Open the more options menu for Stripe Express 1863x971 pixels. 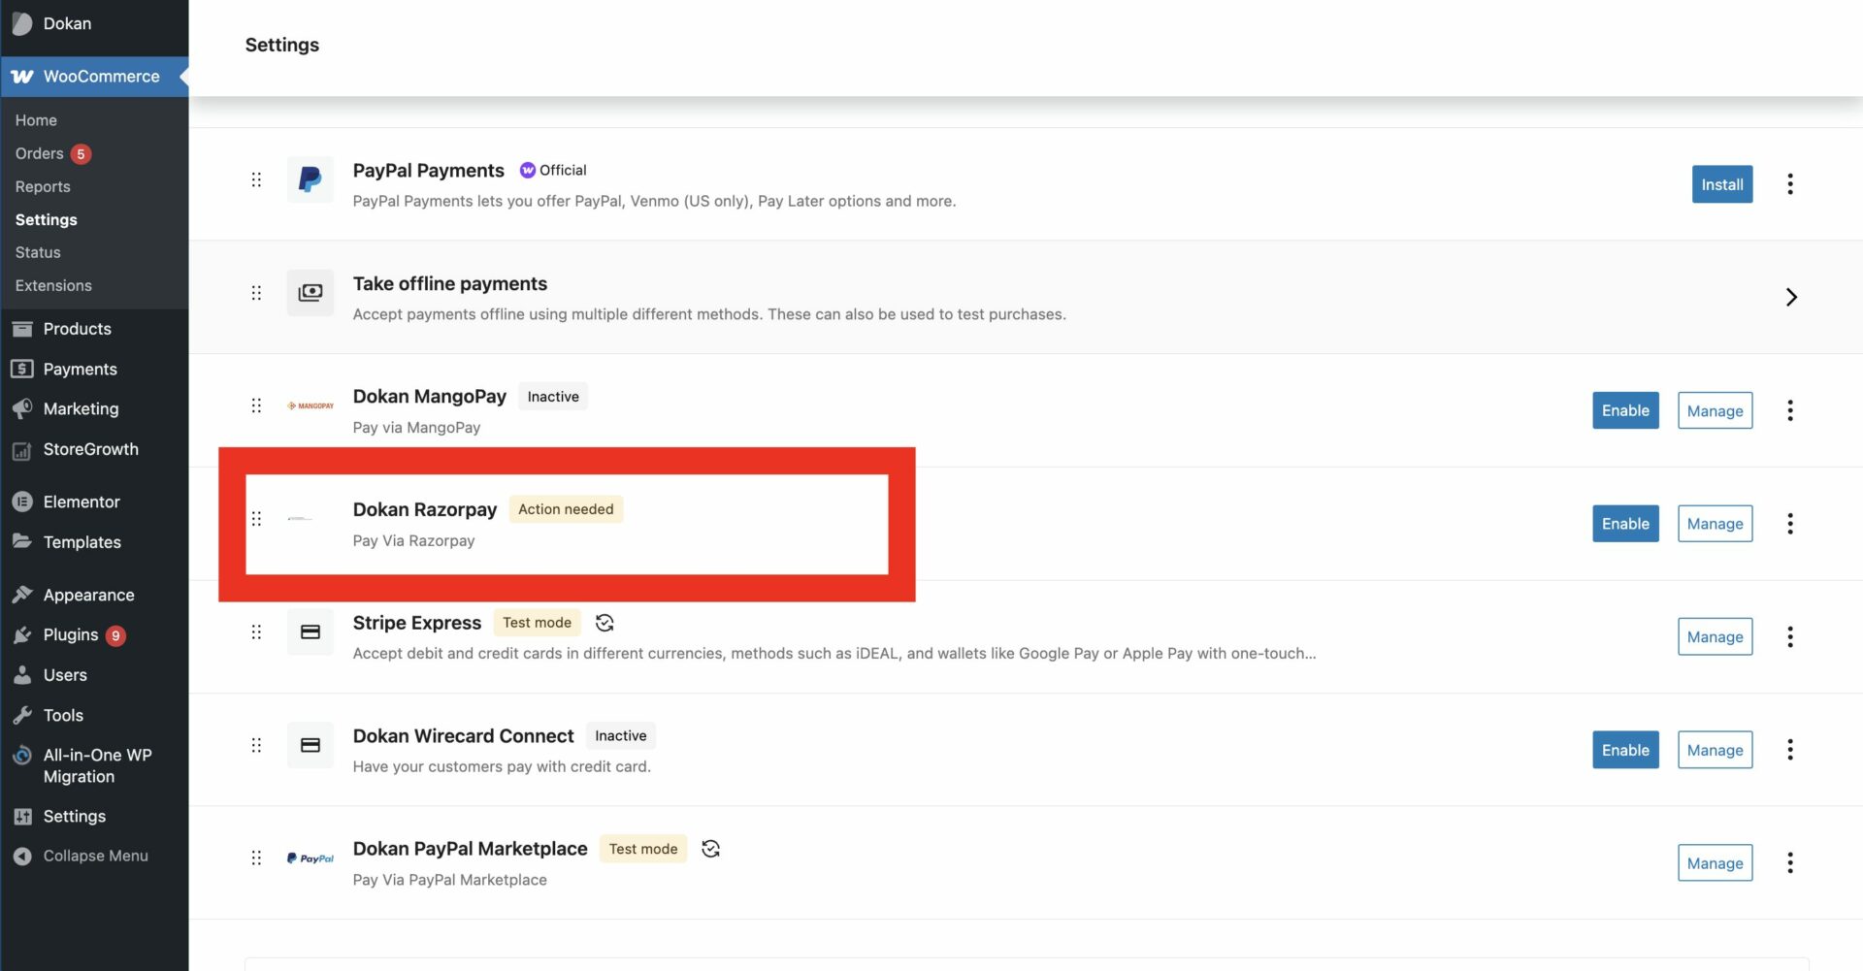point(1789,637)
